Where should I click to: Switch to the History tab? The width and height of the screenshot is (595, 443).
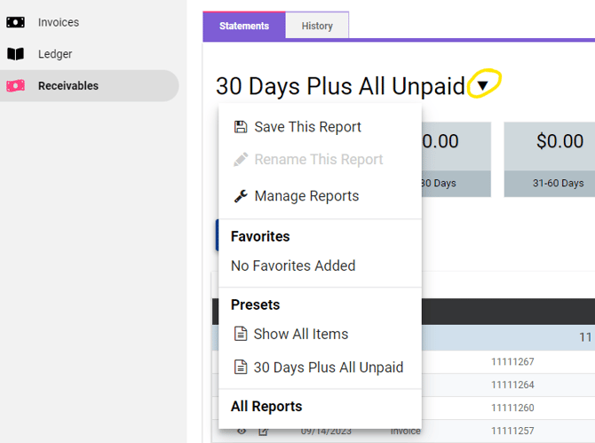click(x=317, y=26)
